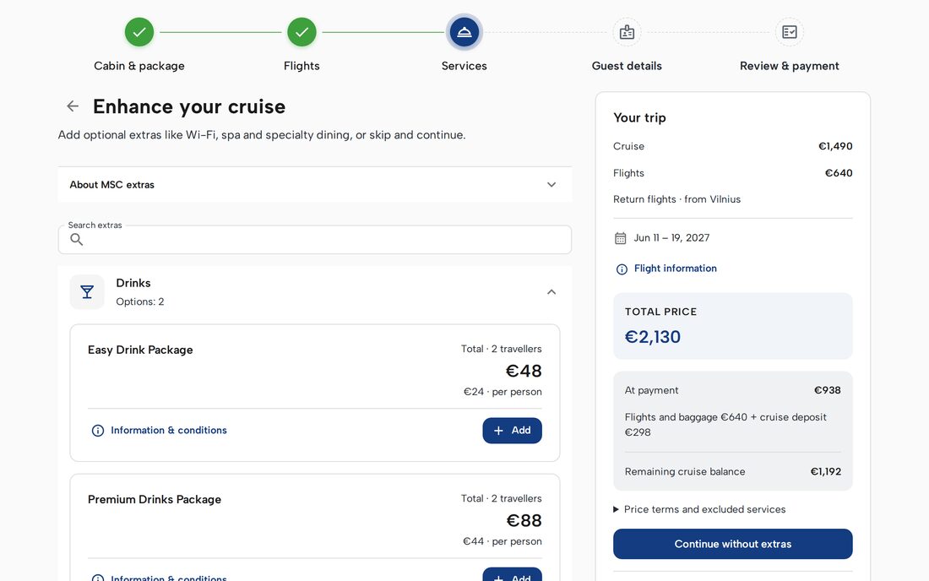Click Continue without extras button

[x=732, y=544]
